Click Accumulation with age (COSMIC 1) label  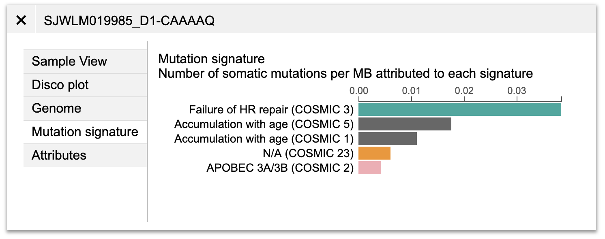(264, 139)
